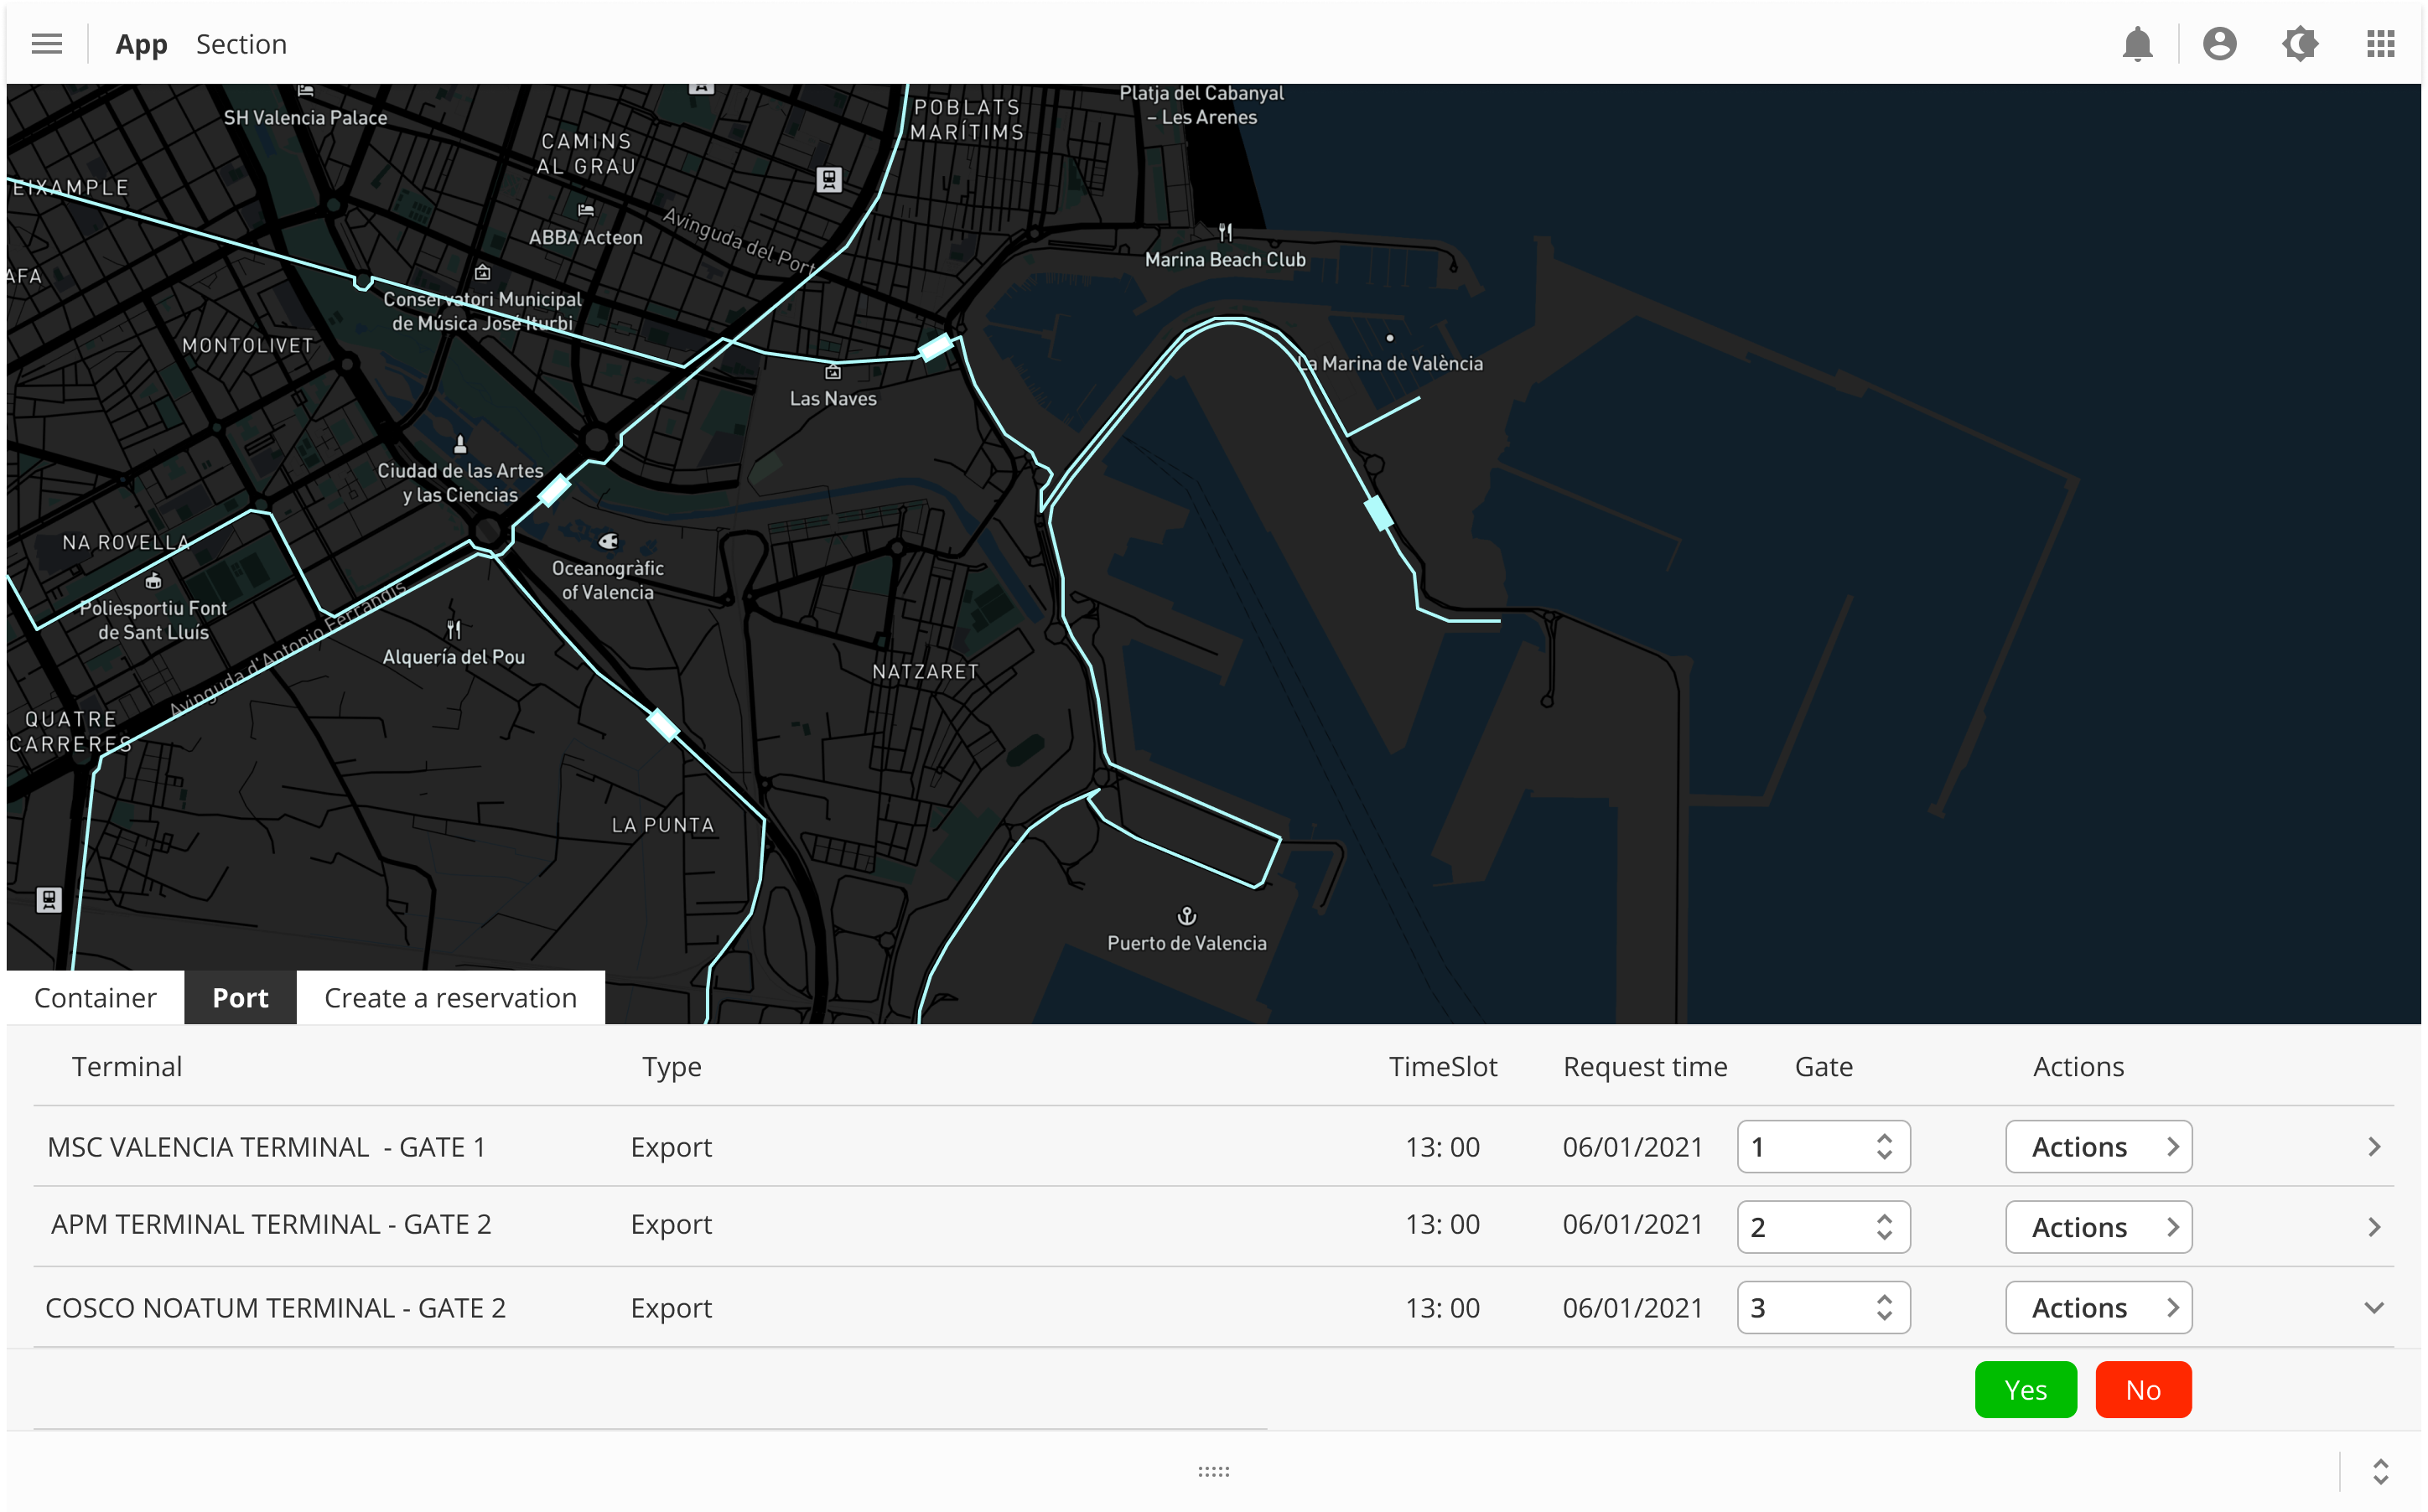
Task: Click the Marina Beach Club restaurant icon
Action: 1225,233
